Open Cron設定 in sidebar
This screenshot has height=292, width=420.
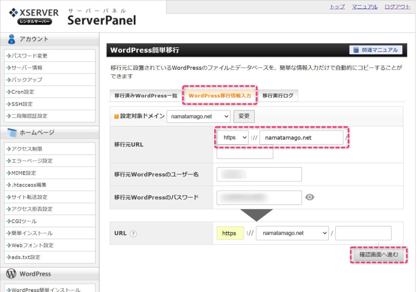(50, 92)
